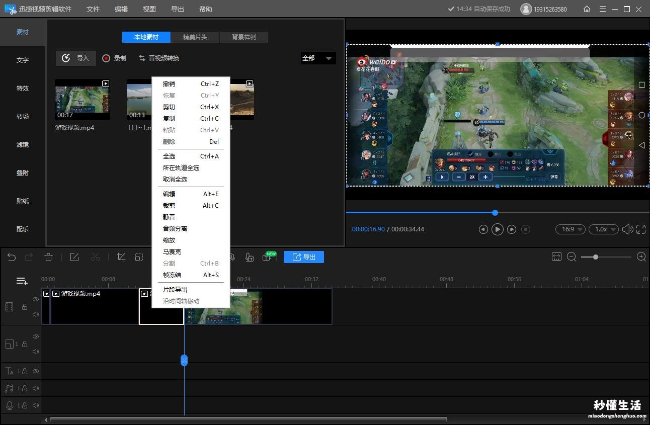Open the 转场 sidebar section
650x425 pixels.
coord(23,116)
